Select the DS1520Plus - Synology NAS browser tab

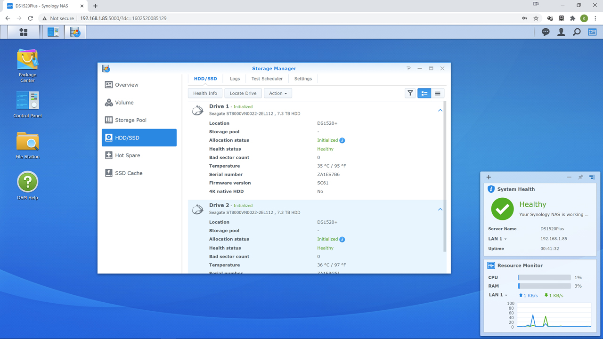click(45, 6)
